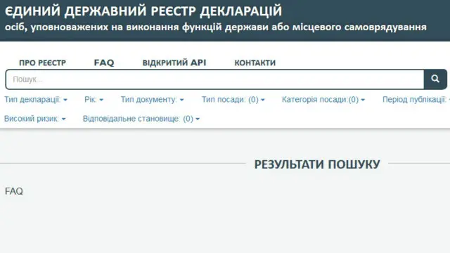This screenshot has width=450, height=253.
Task: Open the ПРО РЕЄСТР menu item
Action: click(x=42, y=63)
